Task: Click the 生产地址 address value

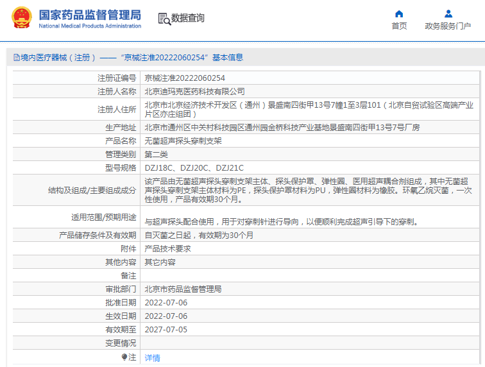Action: [x=282, y=128]
